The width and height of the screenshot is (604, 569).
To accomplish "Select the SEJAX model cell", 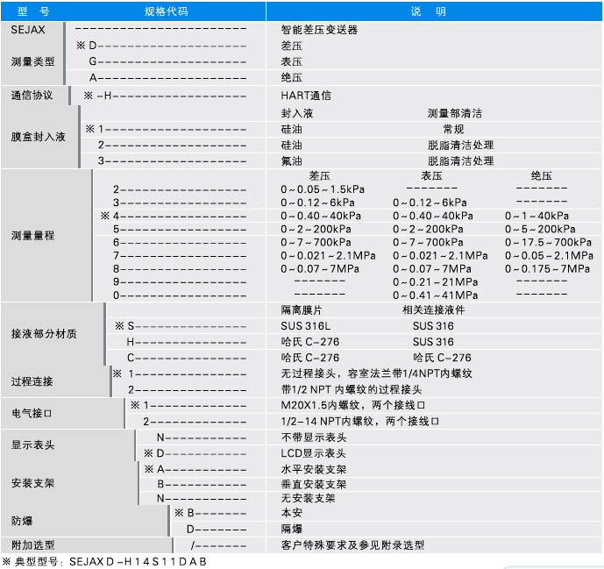I will click(x=27, y=30).
